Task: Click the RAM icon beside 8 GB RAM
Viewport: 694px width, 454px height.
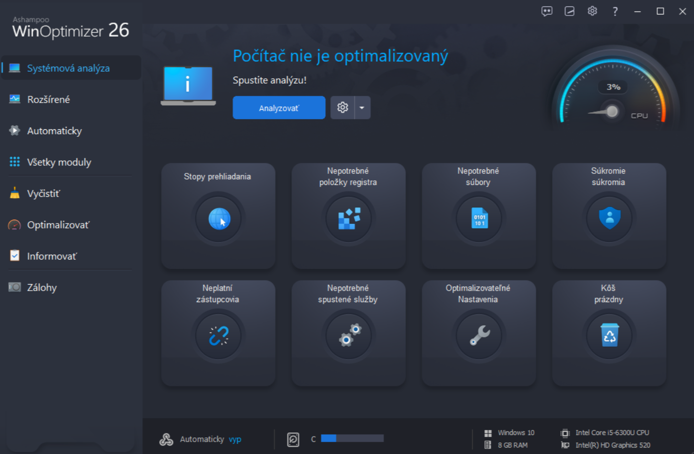Action: pyautogui.click(x=488, y=445)
